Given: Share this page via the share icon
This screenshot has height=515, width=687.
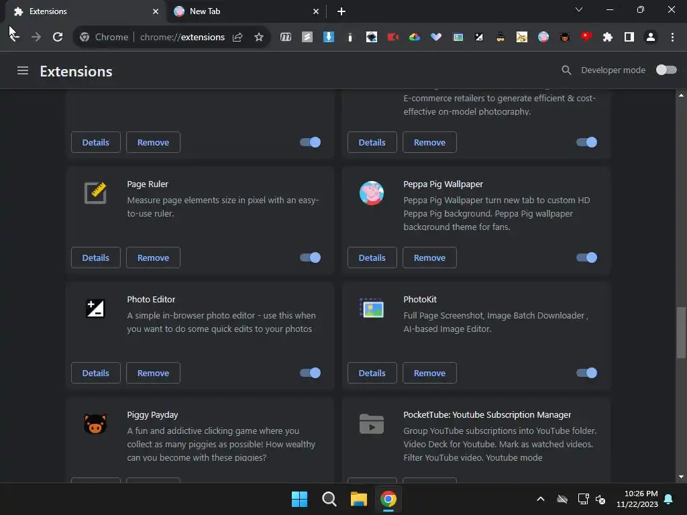Looking at the screenshot, I should pos(237,38).
